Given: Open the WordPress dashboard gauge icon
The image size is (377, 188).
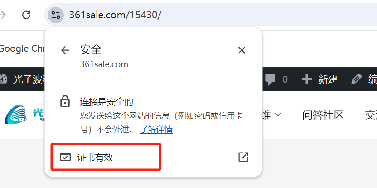Looking at the screenshot, I should click(x=3, y=79).
